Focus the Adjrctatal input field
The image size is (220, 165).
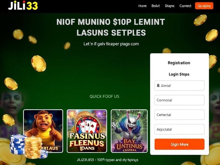[x=180, y=129]
